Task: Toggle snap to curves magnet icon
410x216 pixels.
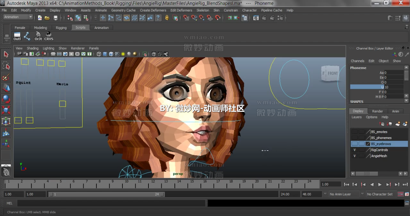Action: coord(194,18)
